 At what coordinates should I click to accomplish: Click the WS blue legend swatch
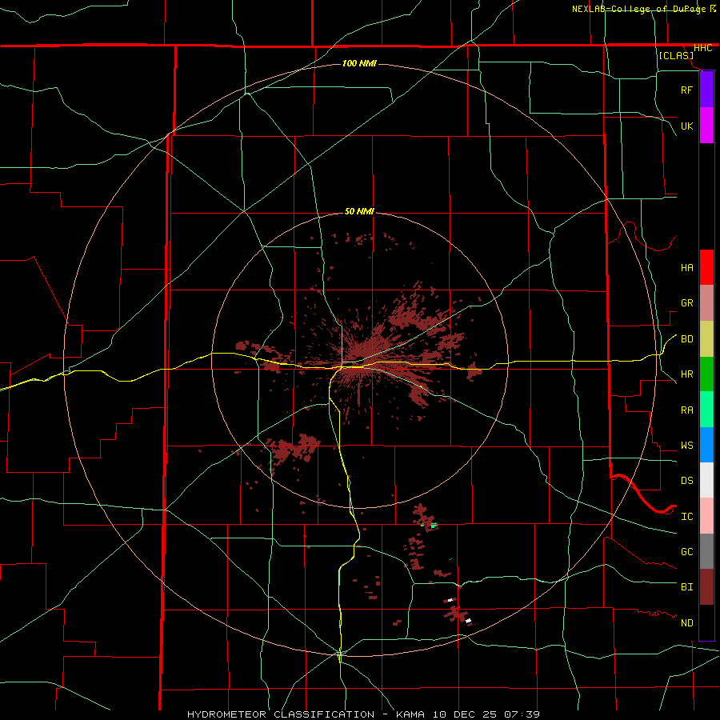pyautogui.click(x=706, y=445)
